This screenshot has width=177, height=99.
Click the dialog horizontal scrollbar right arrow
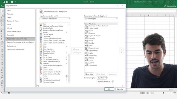[x=124, y=86]
